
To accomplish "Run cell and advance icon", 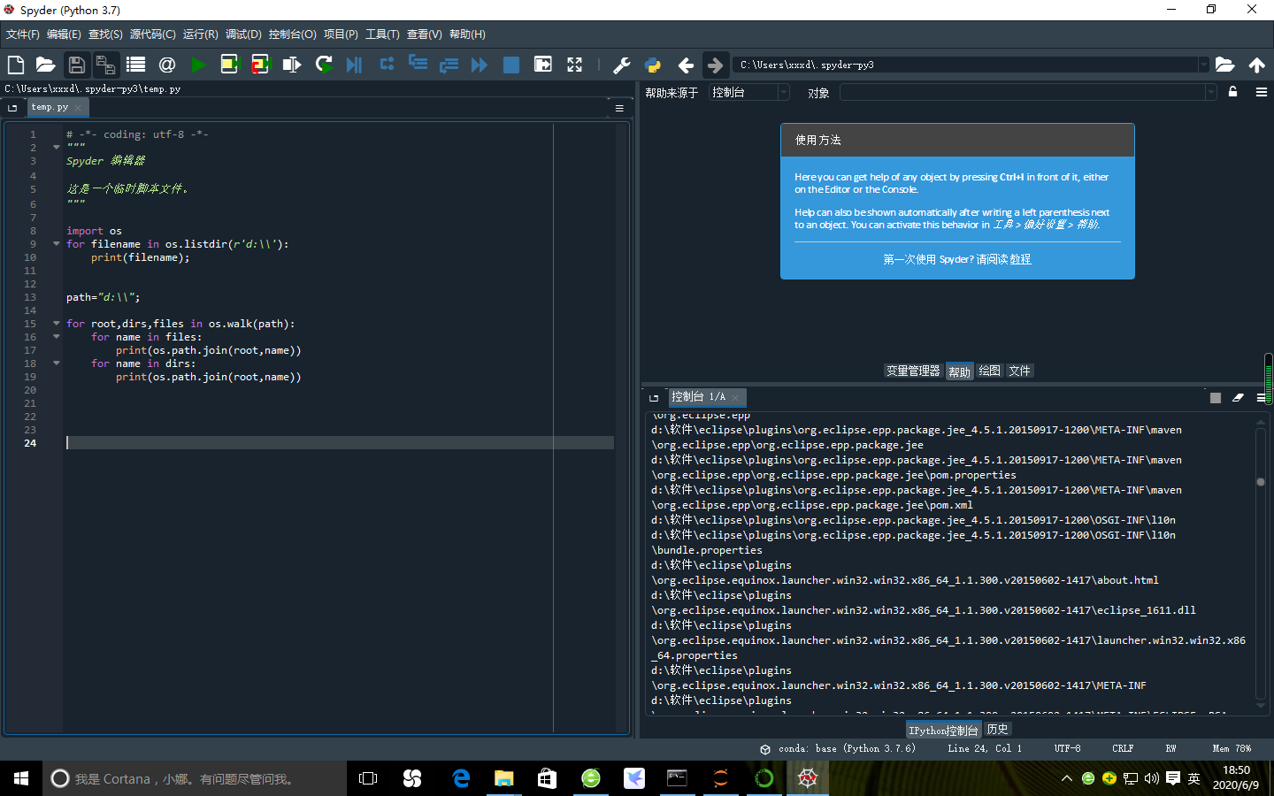I will coord(260,65).
